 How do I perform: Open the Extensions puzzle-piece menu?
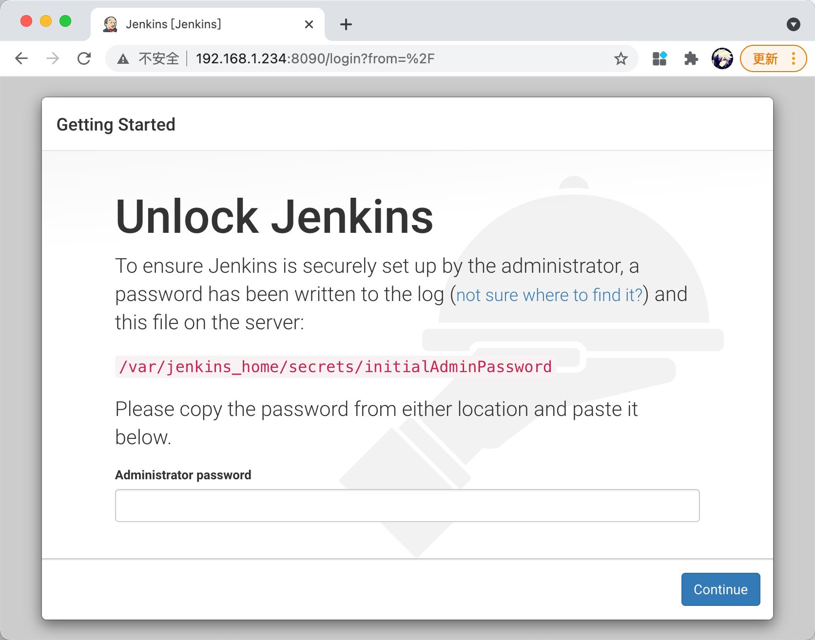click(691, 59)
